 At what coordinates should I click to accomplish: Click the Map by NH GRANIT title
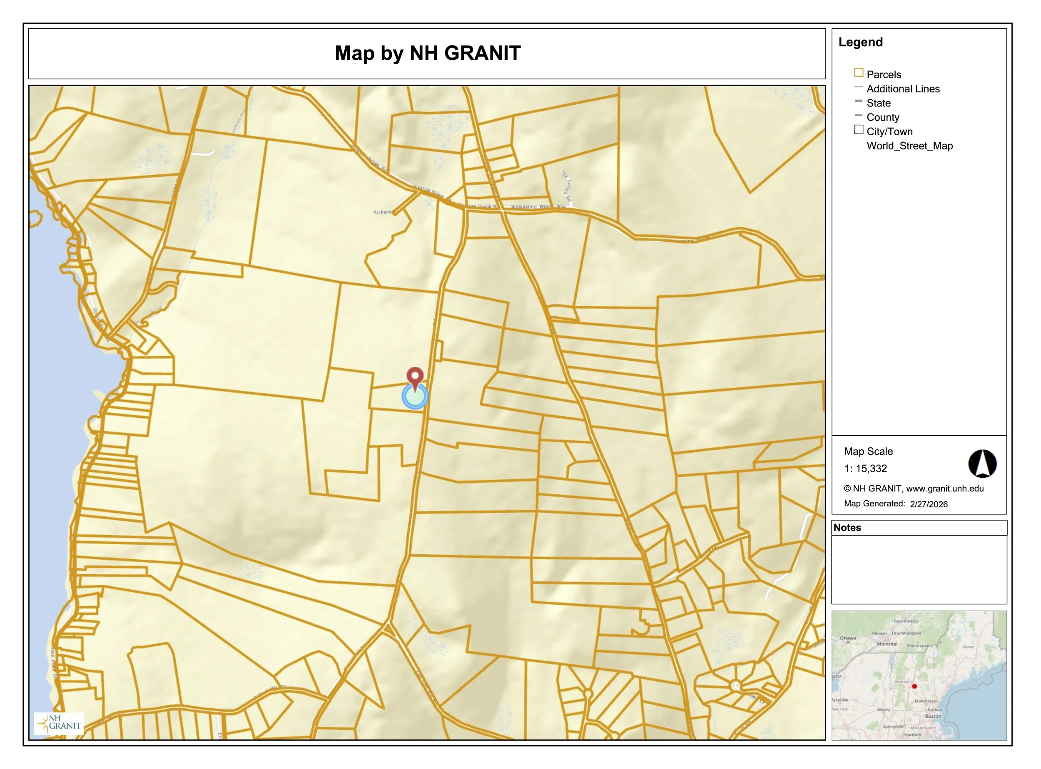click(427, 54)
